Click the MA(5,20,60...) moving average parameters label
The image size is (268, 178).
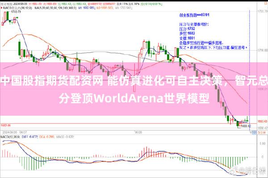[x=55, y=8]
